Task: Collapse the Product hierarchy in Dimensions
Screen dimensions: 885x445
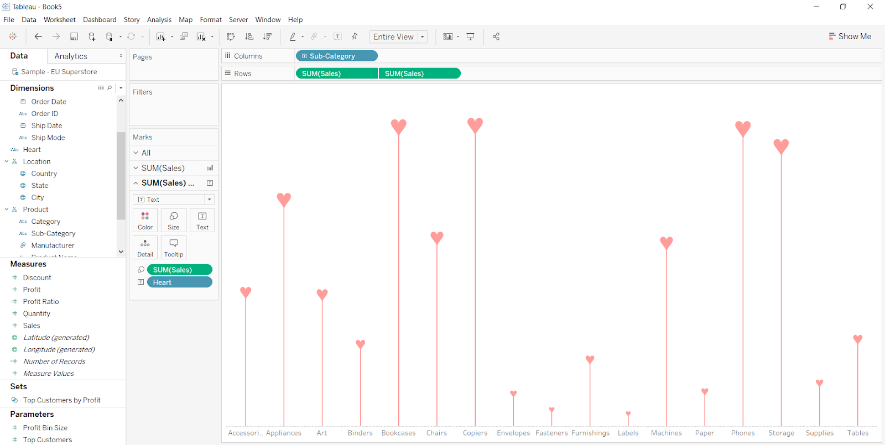Action: click(x=7, y=210)
